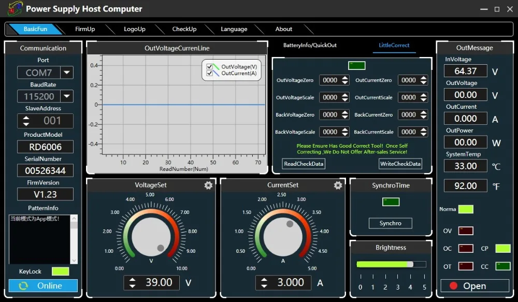Click the OC status indicator
The height and width of the screenshot is (302, 518).
coord(466,249)
